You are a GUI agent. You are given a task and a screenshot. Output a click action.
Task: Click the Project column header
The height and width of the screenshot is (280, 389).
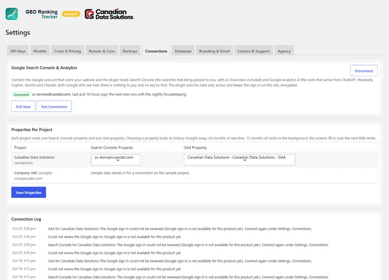pos(20,148)
